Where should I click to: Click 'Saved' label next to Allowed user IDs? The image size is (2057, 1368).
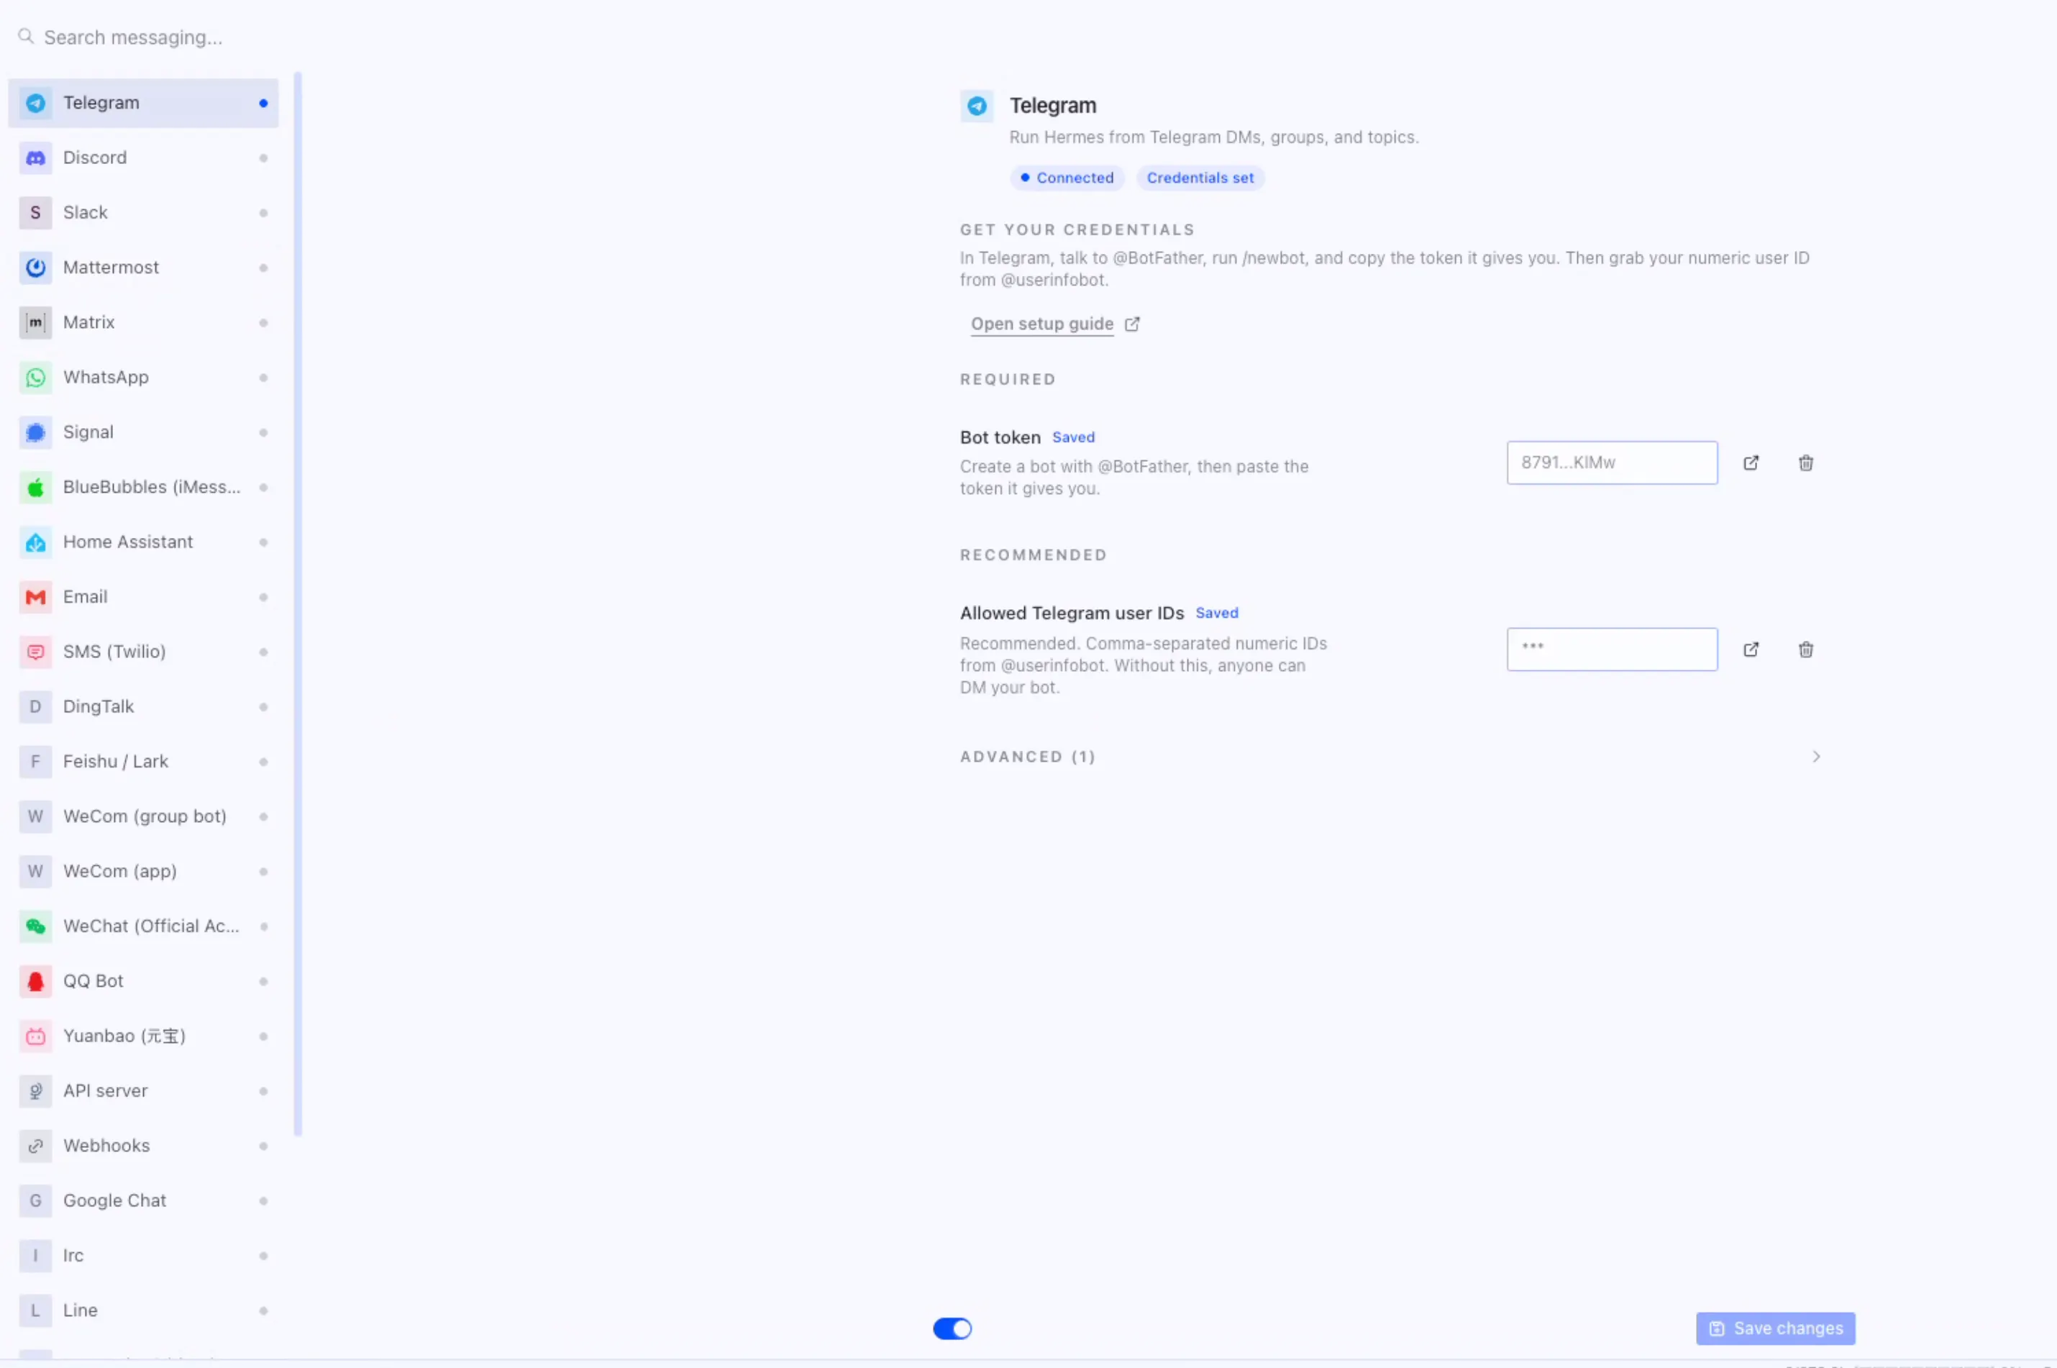tap(1216, 614)
